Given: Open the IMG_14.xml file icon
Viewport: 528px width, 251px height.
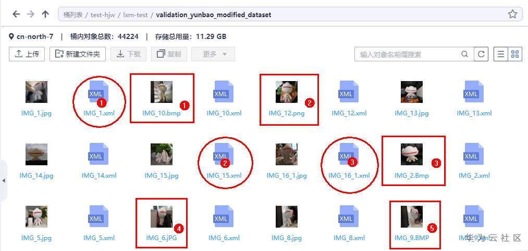Looking at the screenshot, I should click(x=99, y=154).
